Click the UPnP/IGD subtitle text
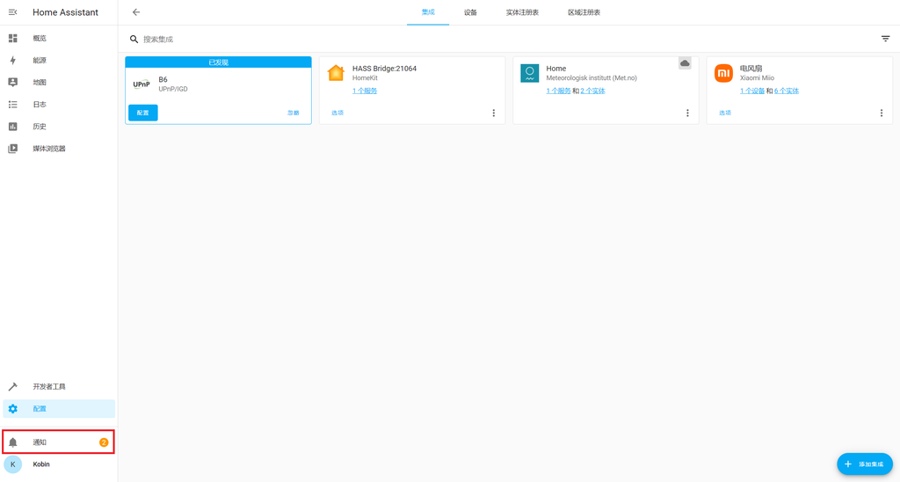900x482 pixels. 173,89
